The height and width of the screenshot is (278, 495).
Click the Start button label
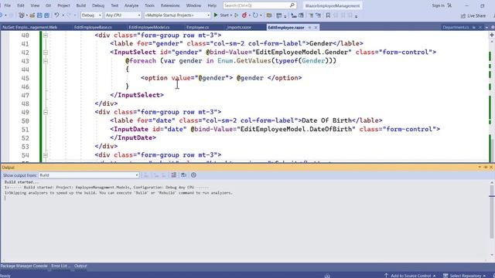coord(224,15)
